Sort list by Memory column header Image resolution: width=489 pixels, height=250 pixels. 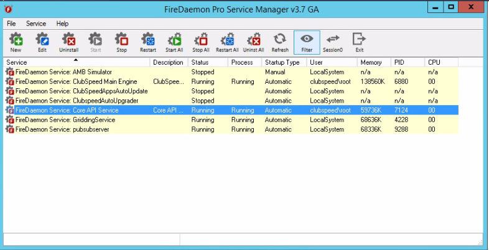coord(374,62)
